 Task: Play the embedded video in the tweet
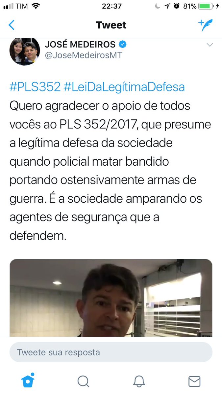pos(111,298)
